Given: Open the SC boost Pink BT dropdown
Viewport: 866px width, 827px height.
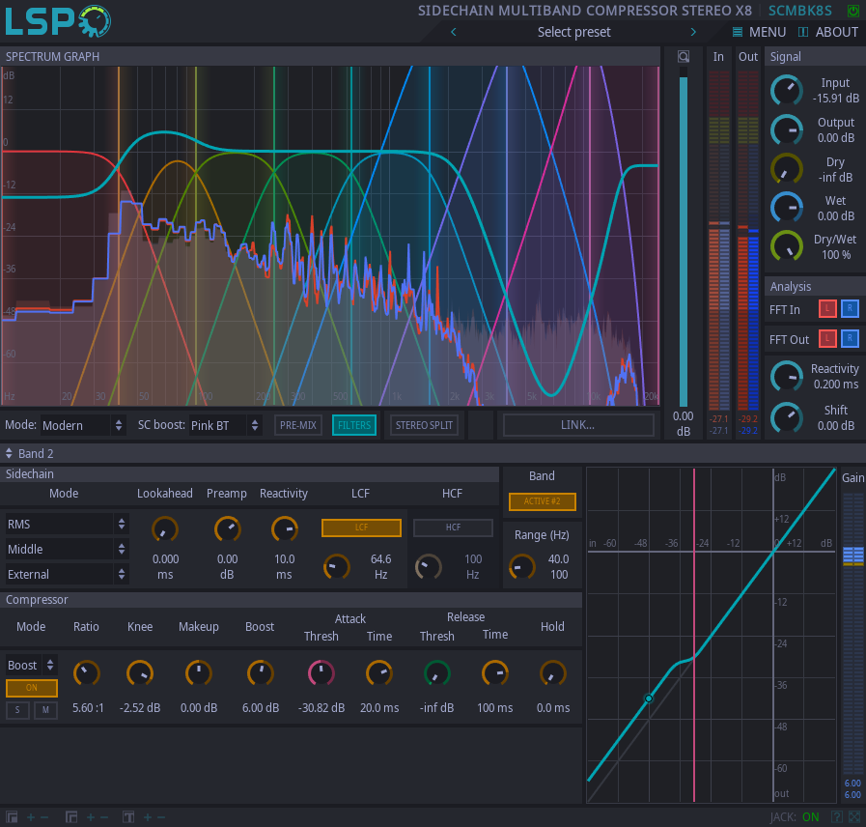Looking at the screenshot, I should (225, 425).
